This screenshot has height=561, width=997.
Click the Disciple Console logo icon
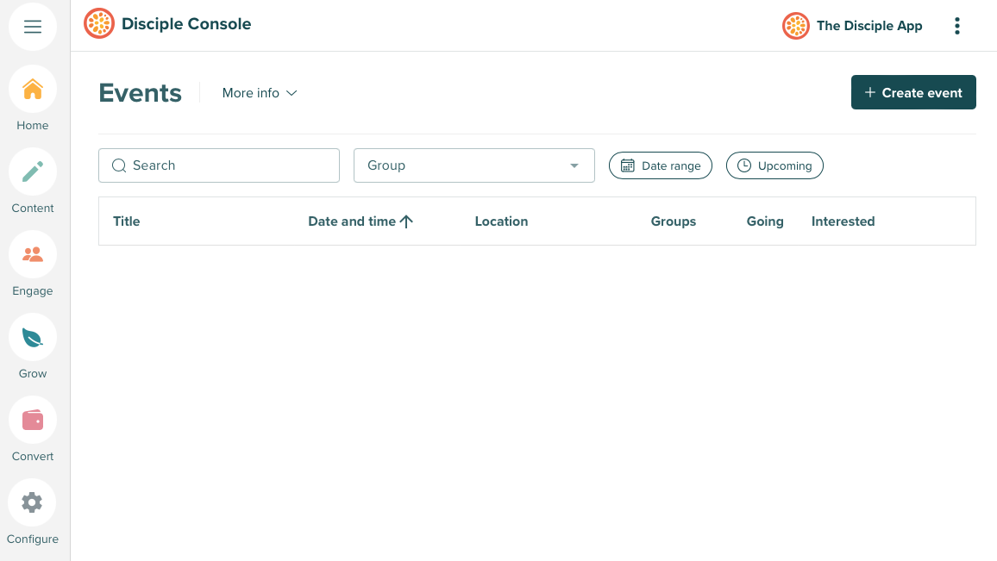click(x=99, y=24)
